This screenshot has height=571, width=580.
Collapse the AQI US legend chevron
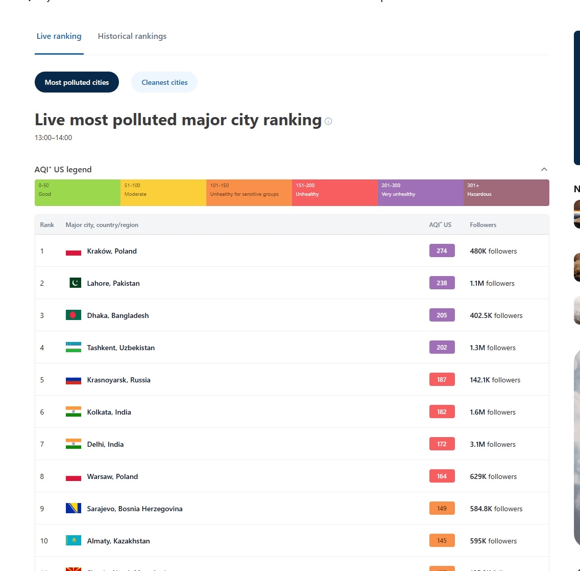tap(544, 169)
